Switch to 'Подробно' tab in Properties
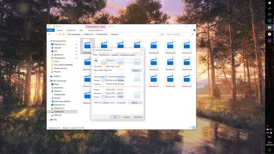The height and width of the screenshot is (154, 274). coord(115,55)
